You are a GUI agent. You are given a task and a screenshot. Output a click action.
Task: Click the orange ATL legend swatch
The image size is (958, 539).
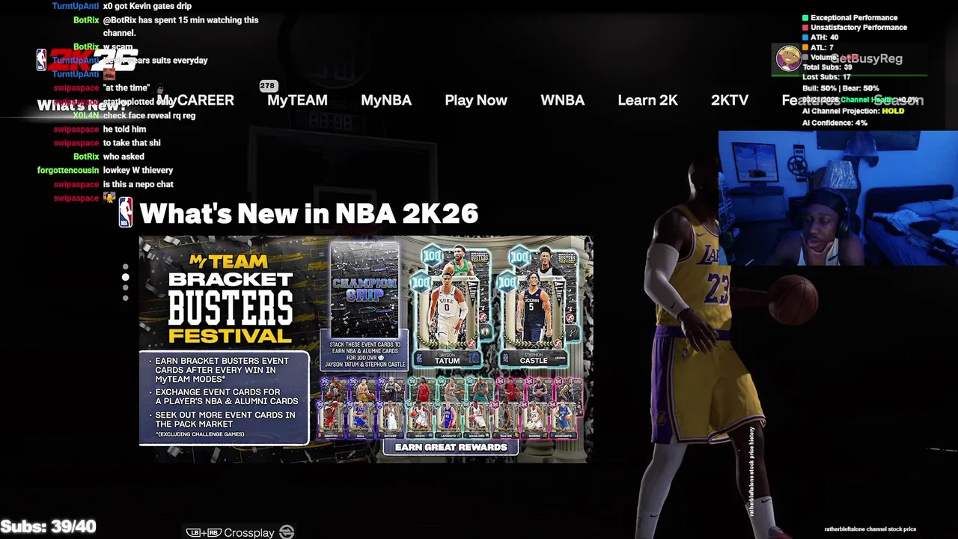pyautogui.click(x=805, y=47)
